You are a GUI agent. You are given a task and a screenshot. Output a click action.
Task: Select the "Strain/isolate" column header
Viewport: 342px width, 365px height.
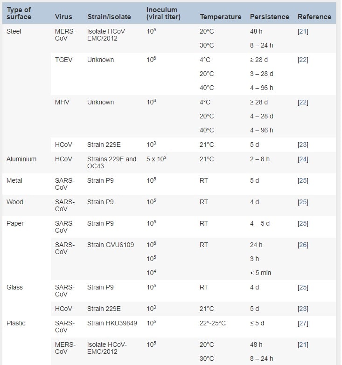point(109,17)
